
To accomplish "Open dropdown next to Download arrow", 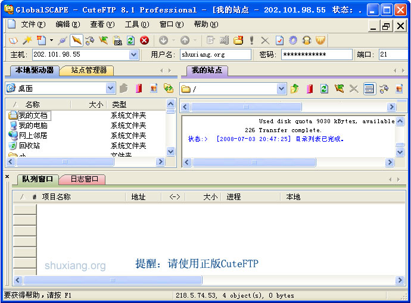I will 173,40.
